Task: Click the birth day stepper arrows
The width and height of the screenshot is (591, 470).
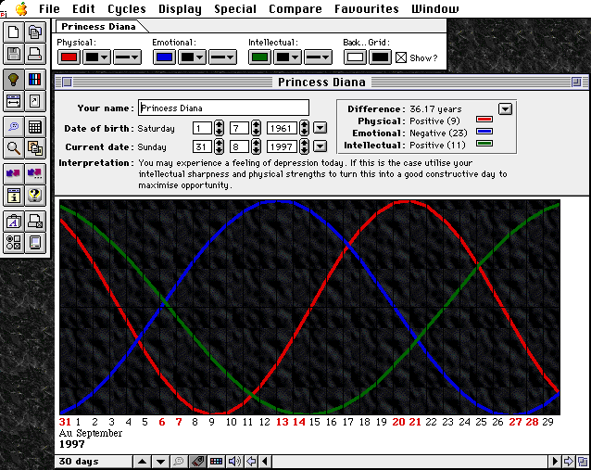Action: (x=219, y=128)
